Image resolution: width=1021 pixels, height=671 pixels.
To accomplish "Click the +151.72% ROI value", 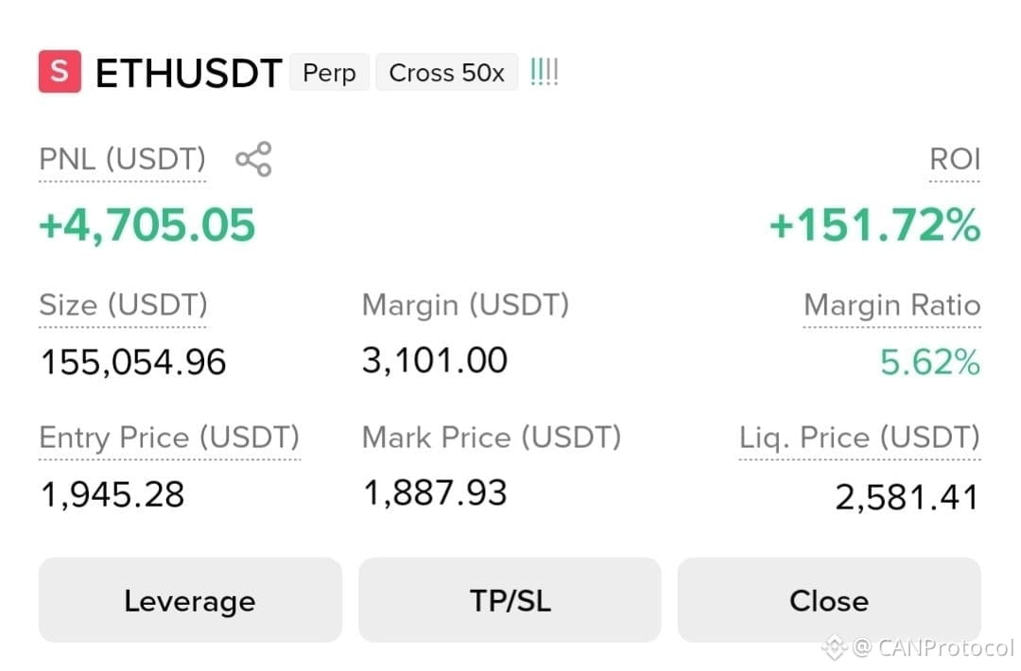I will 874,225.
